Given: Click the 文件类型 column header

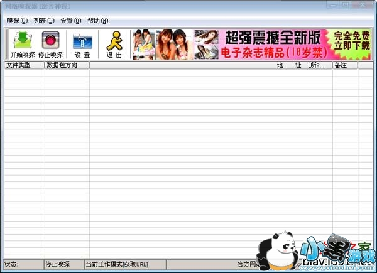Looking at the screenshot, I should tap(25, 65).
